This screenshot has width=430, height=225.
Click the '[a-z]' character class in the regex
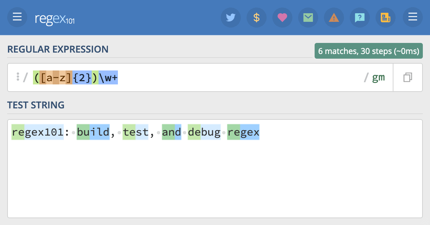coord(57,77)
